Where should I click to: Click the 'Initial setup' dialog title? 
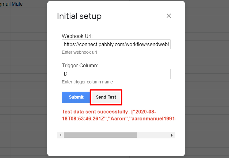[x=79, y=16]
